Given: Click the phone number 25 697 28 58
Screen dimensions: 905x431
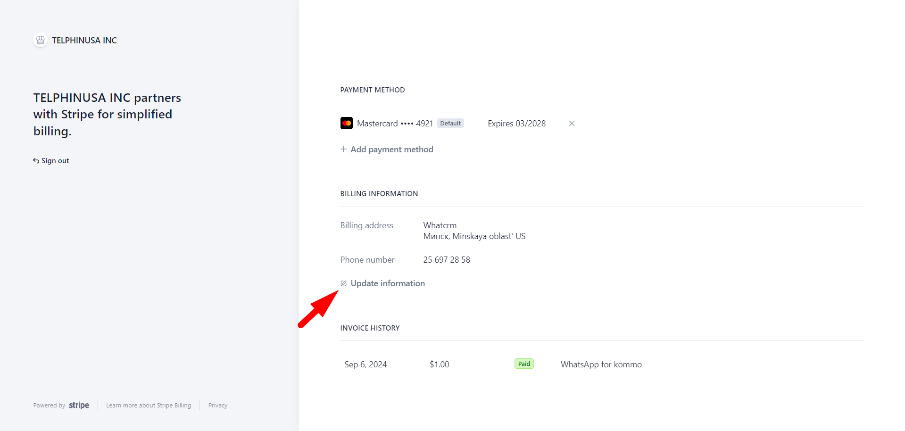Looking at the screenshot, I should [447, 260].
